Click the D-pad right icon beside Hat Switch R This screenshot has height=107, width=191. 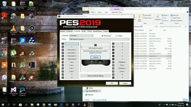coord(63,59)
